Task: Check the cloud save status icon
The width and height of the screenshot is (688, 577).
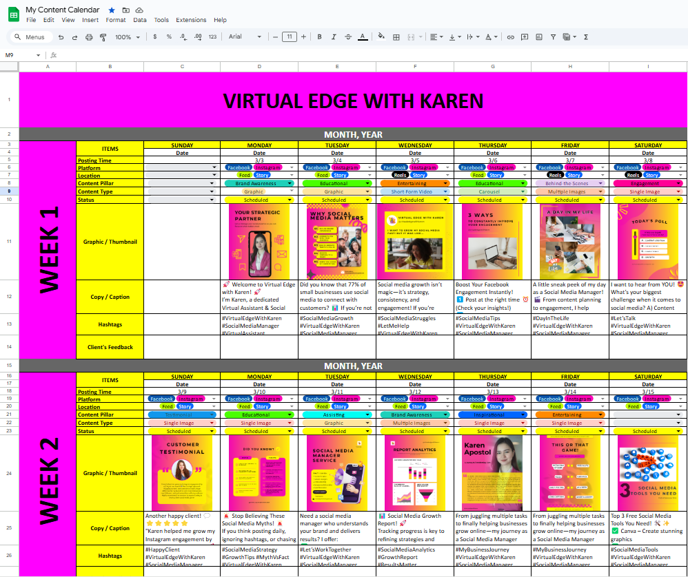Action: (139, 10)
